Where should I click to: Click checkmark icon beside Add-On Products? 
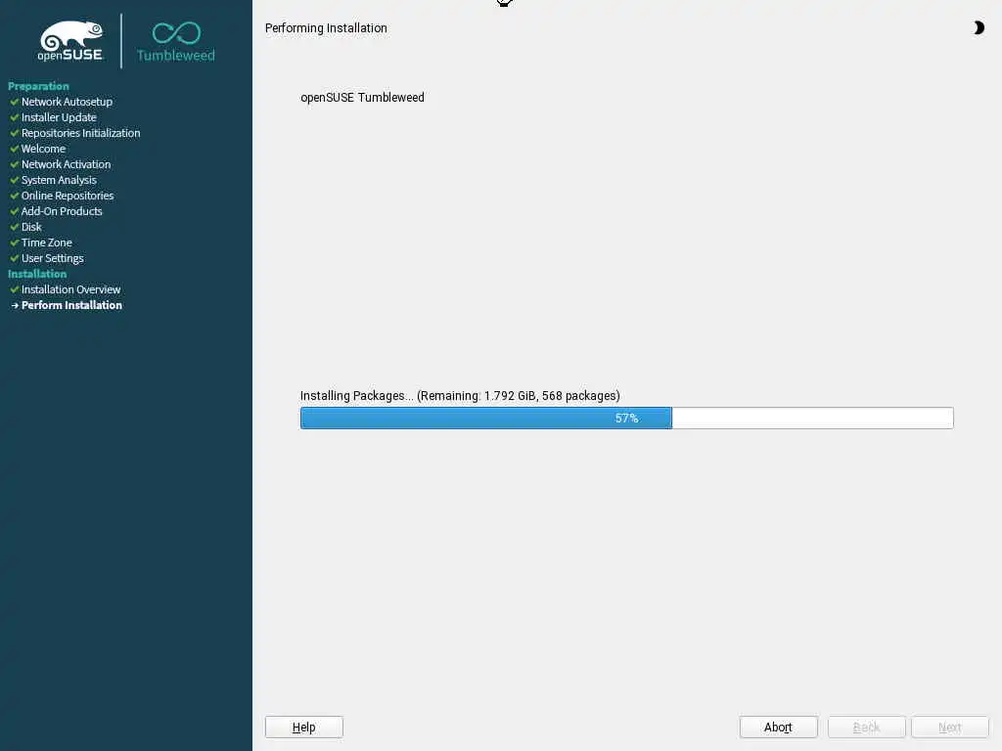click(14, 211)
